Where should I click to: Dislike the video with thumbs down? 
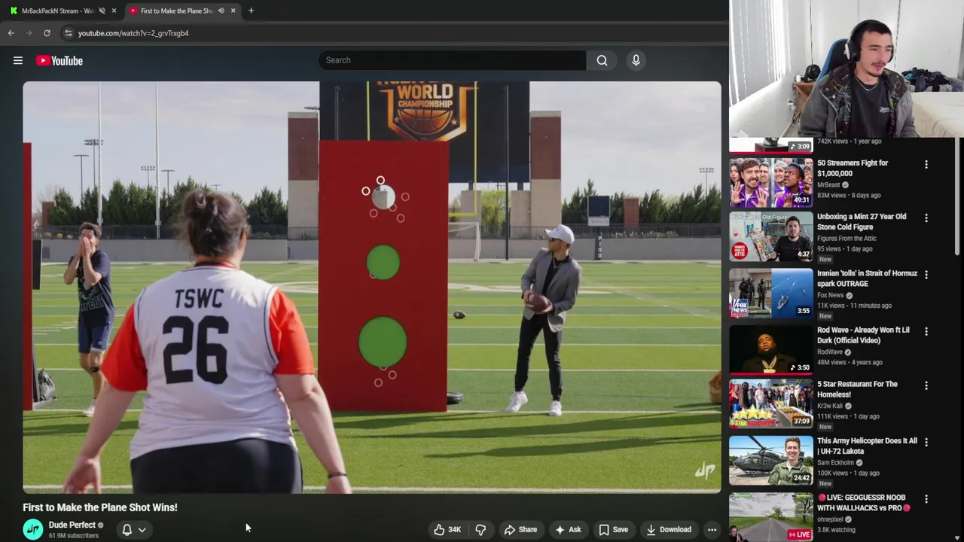click(480, 529)
